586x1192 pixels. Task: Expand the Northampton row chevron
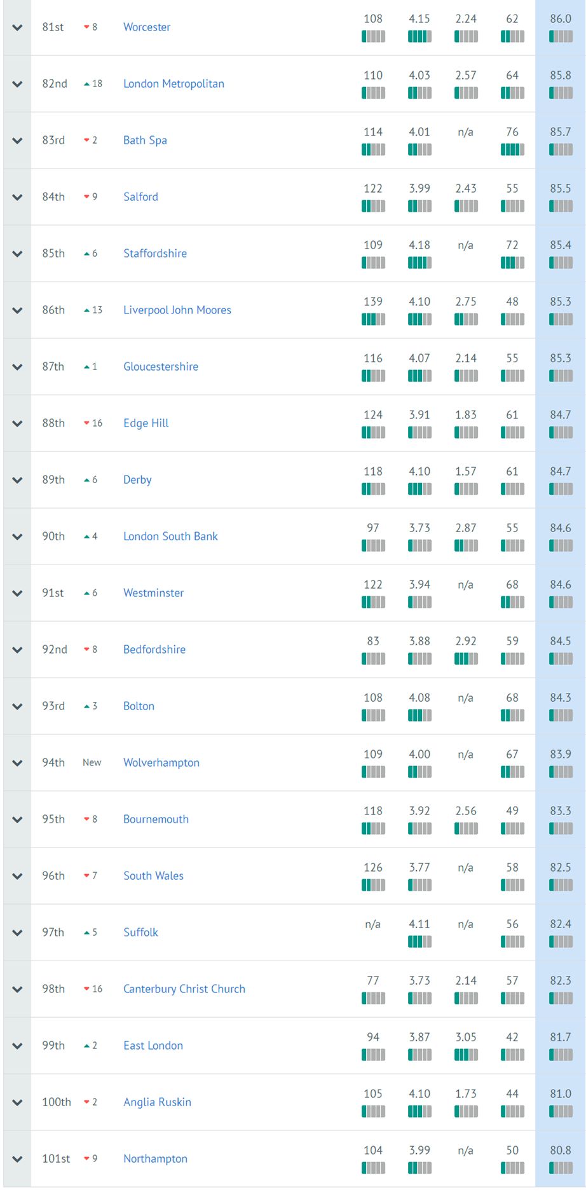17,1159
